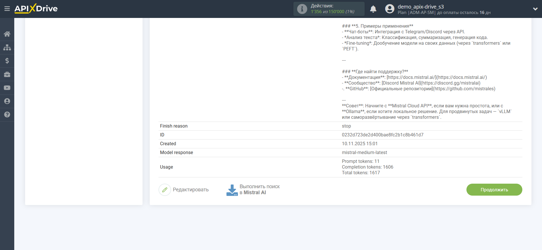
Task: Go to home via house icon
Action: pos(7,34)
